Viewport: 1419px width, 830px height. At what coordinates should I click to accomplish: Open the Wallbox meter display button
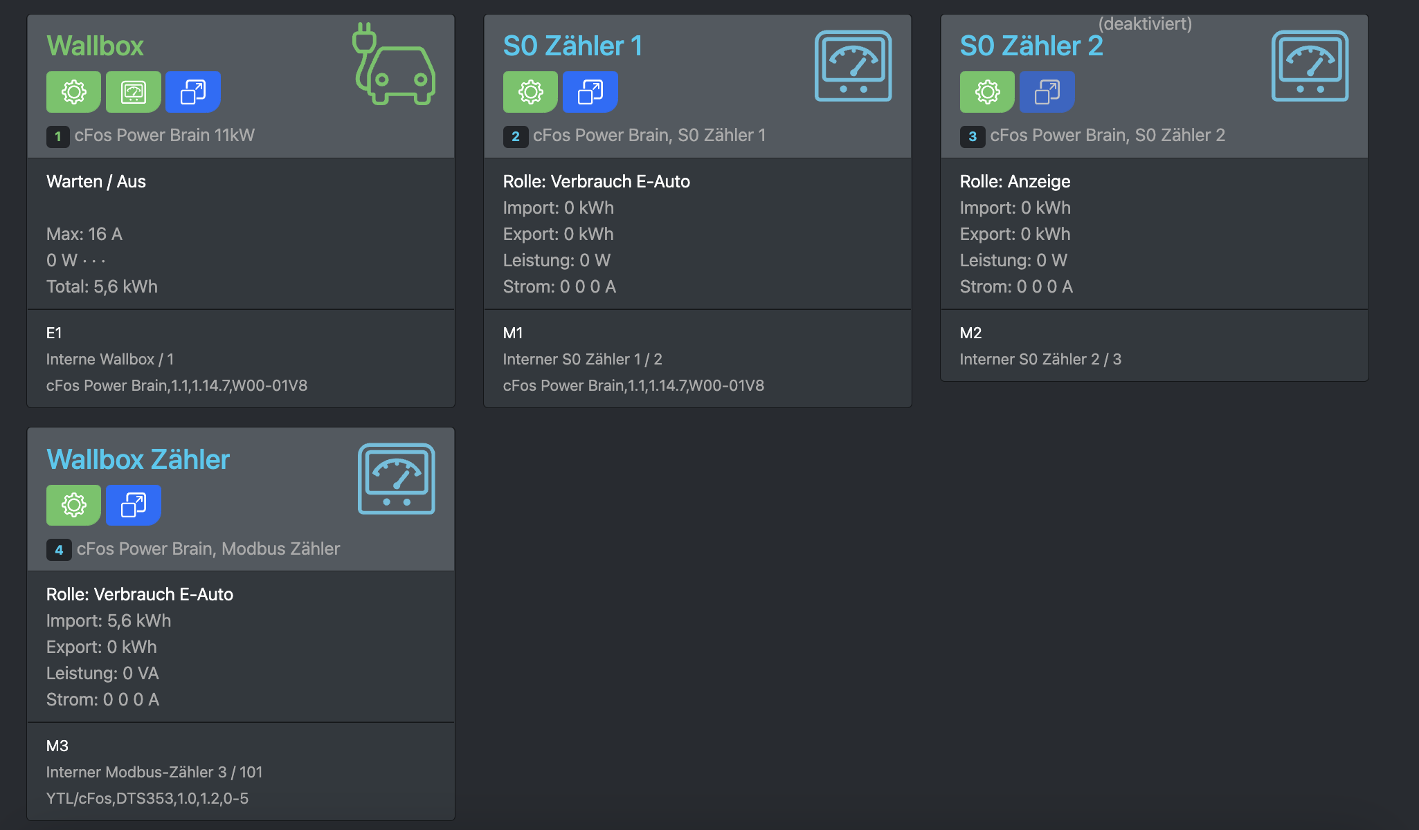click(133, 92)
